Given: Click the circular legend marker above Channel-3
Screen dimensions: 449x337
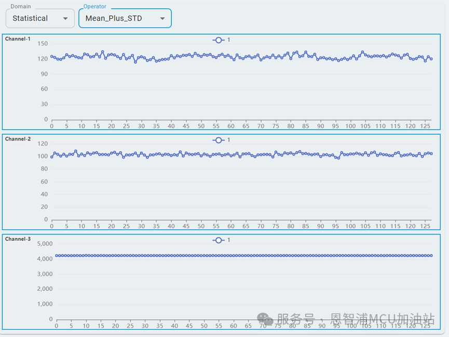Looking at the screenshot, I should pyautogui.click(x=219, y=240).
